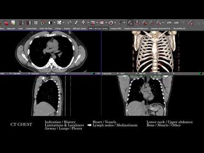
Task: Expand dropdown next to the brush tool
Action: pos(124,23)
